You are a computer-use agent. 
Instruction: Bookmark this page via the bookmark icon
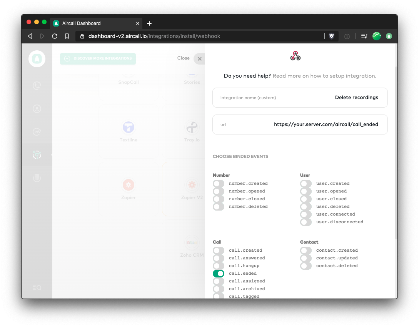67,36
